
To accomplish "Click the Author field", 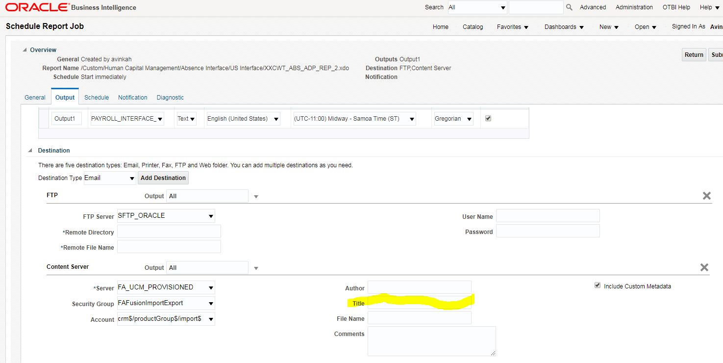I will [x=420, y=287].
